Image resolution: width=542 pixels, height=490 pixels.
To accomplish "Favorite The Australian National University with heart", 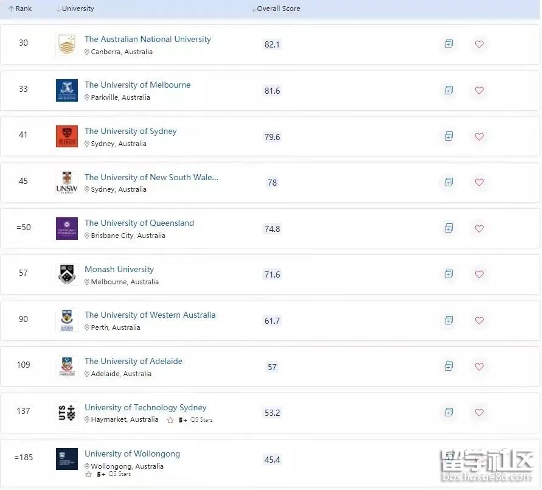I will [x=479, y=44].
